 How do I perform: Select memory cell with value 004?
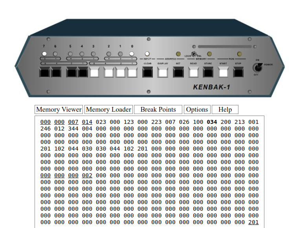click(x=87, y=129)
